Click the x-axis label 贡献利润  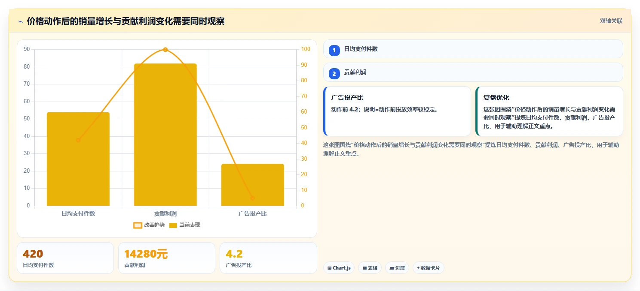pos(165,213)
